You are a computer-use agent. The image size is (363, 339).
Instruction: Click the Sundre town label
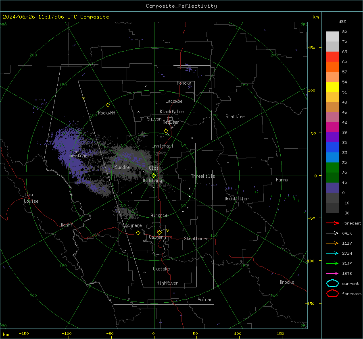[122, 167]
